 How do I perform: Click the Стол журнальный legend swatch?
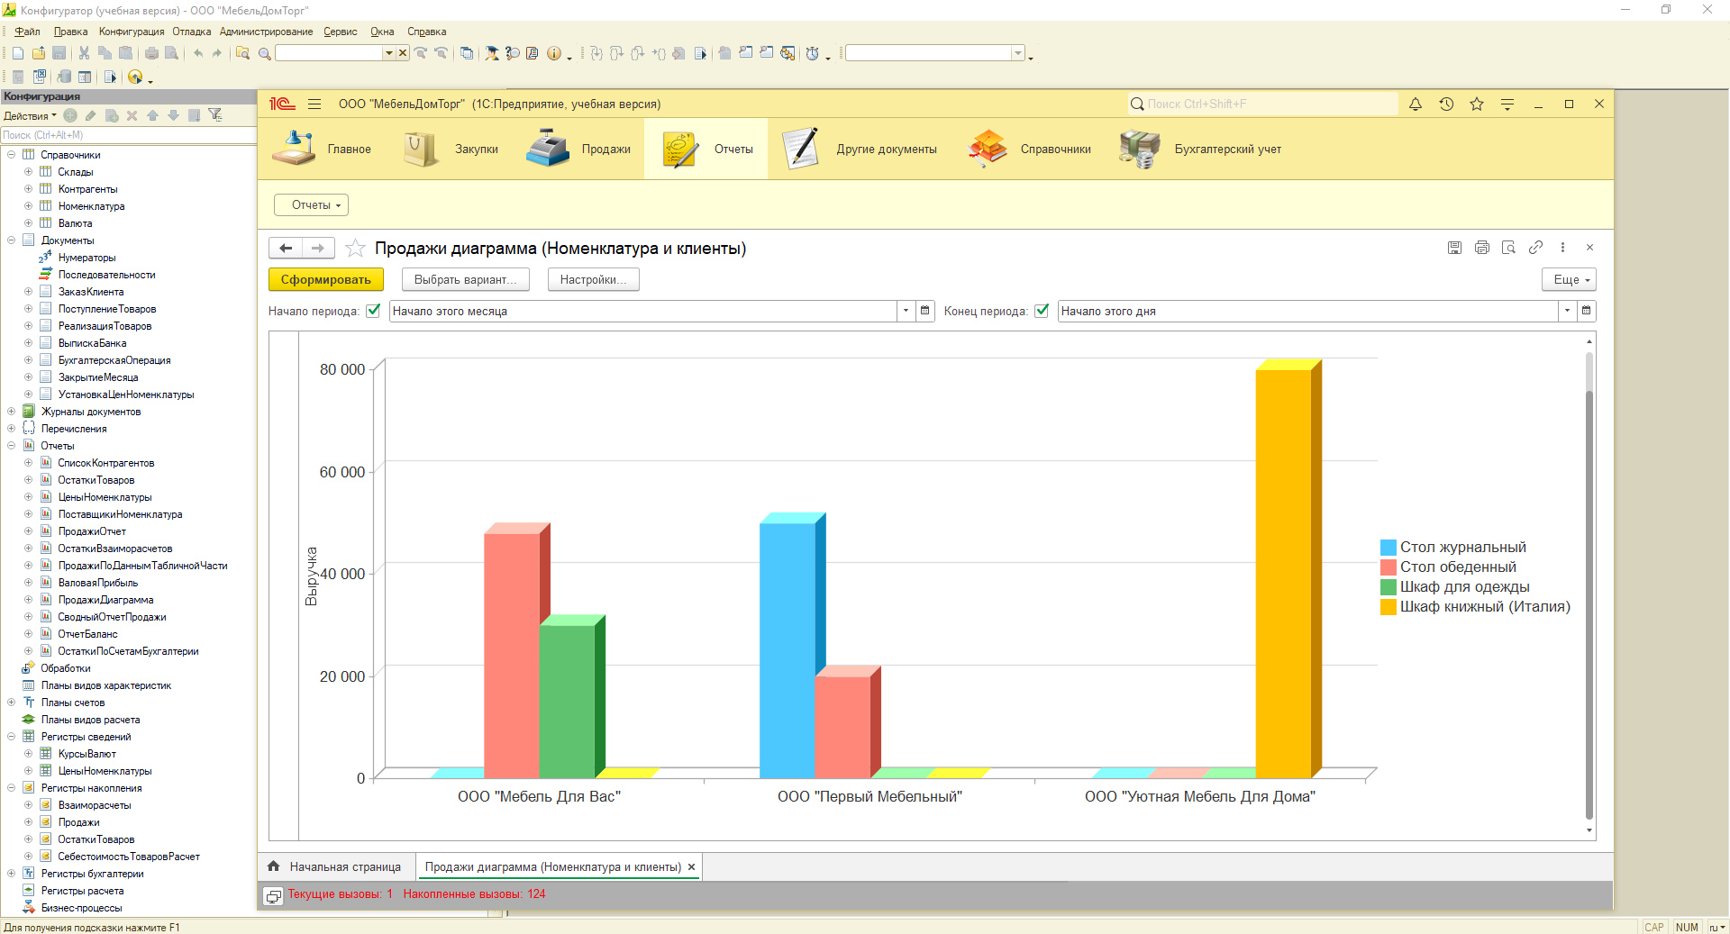click(x=1388, y=548)
